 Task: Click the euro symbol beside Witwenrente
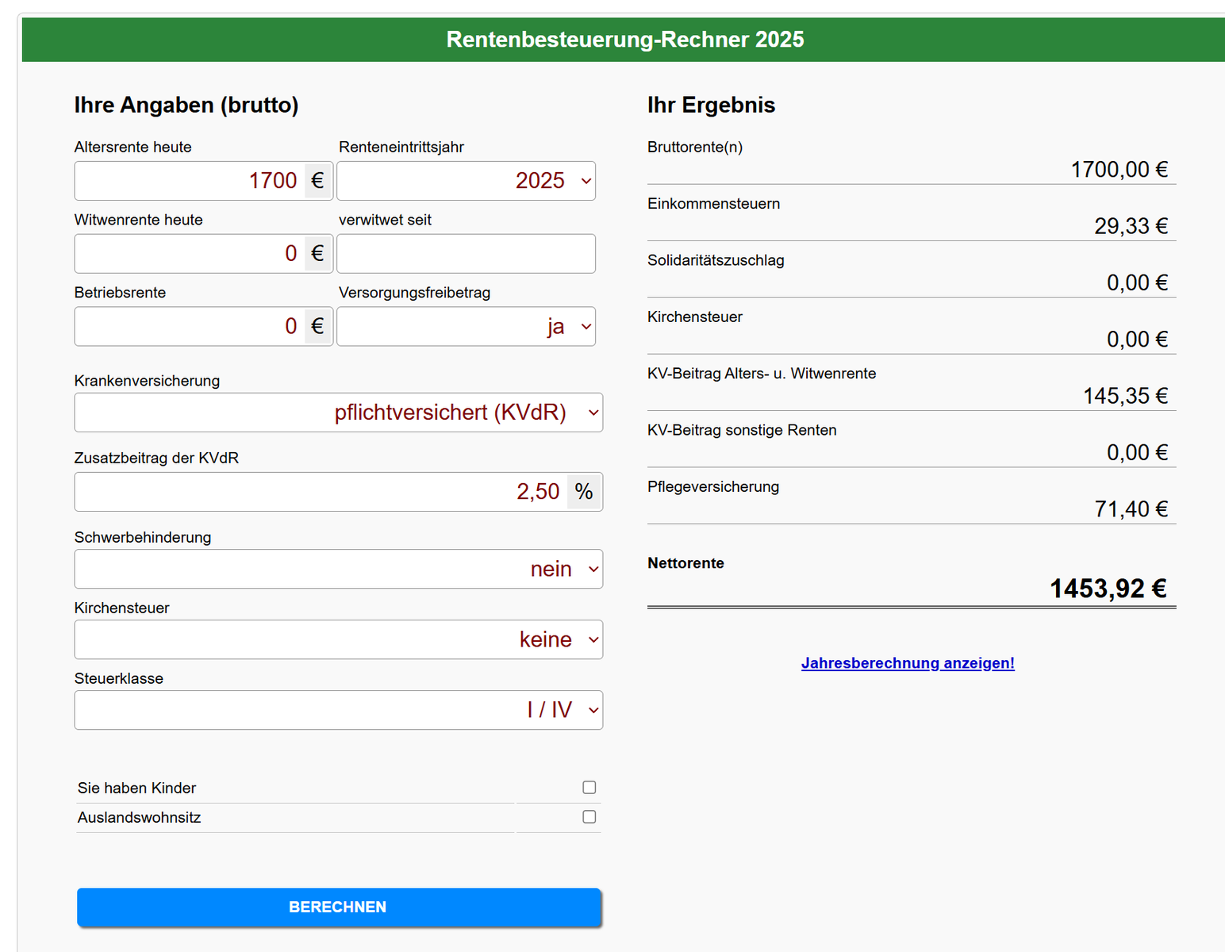(318, 254)
